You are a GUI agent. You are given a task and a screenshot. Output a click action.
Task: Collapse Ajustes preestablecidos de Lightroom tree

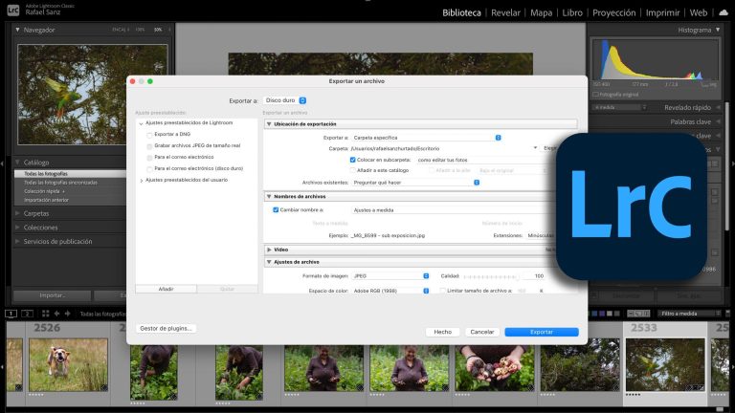(x=141, y=123)
